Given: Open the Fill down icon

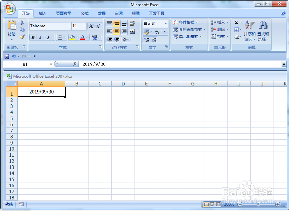Looking at the screenshot, I should 236,30.
